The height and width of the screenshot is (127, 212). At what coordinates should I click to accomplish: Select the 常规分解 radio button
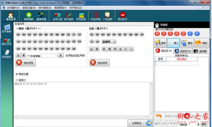[17, 74]
